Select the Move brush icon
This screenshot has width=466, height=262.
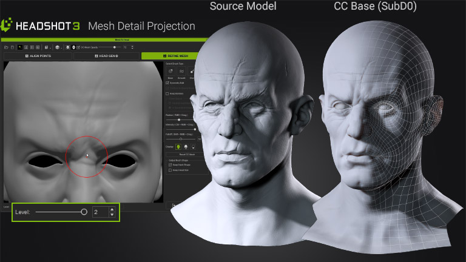pyautogui.click(x=171, y=72)
